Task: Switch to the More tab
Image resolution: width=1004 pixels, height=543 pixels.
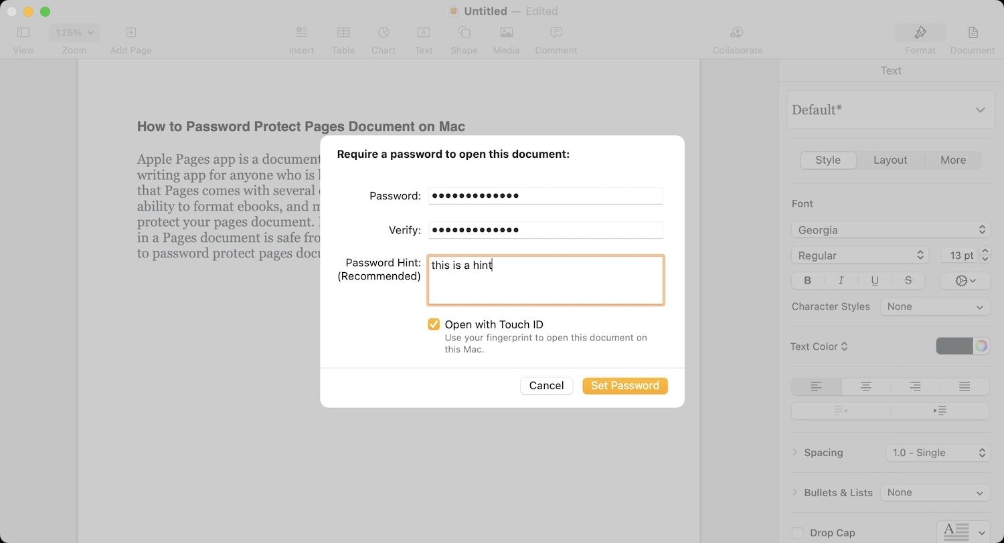Action: (952, 160)
